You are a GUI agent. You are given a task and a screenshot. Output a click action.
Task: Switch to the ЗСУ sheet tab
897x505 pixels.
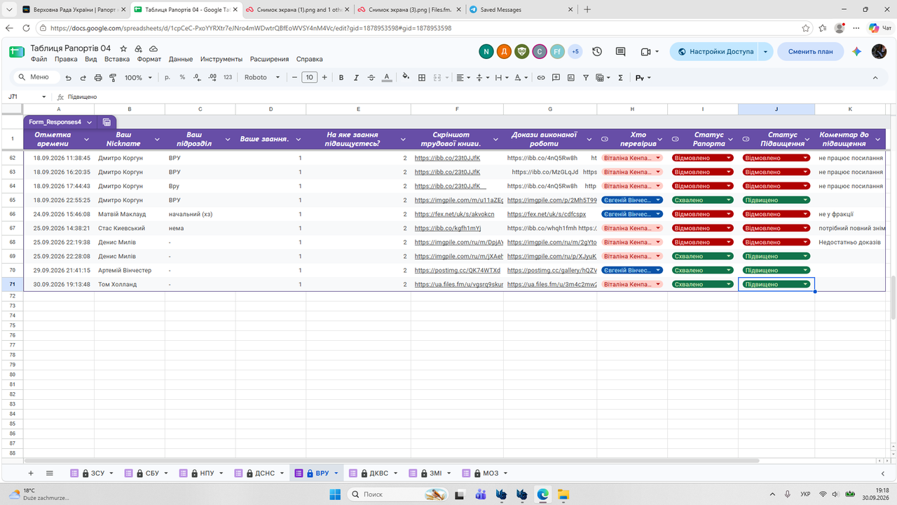pos(93,473)
